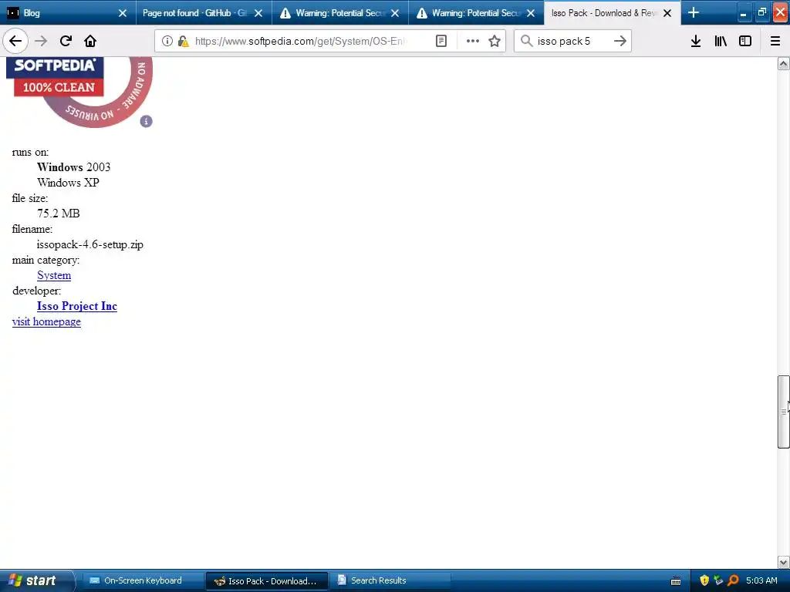Click the Windows 2003 text
The image size is (790, 592).
73,167
